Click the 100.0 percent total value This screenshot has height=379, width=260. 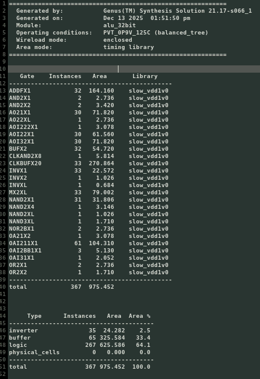coord(141,366)
